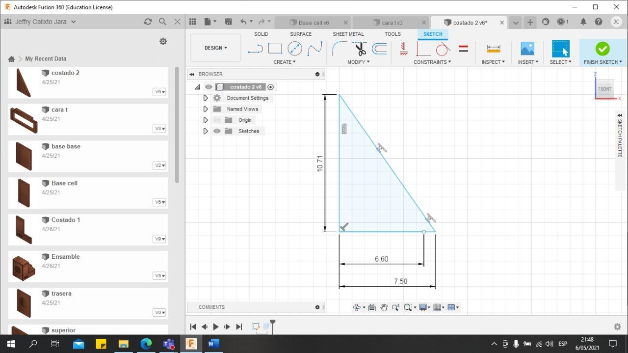Open the SELECT menu

coord(560,62)
